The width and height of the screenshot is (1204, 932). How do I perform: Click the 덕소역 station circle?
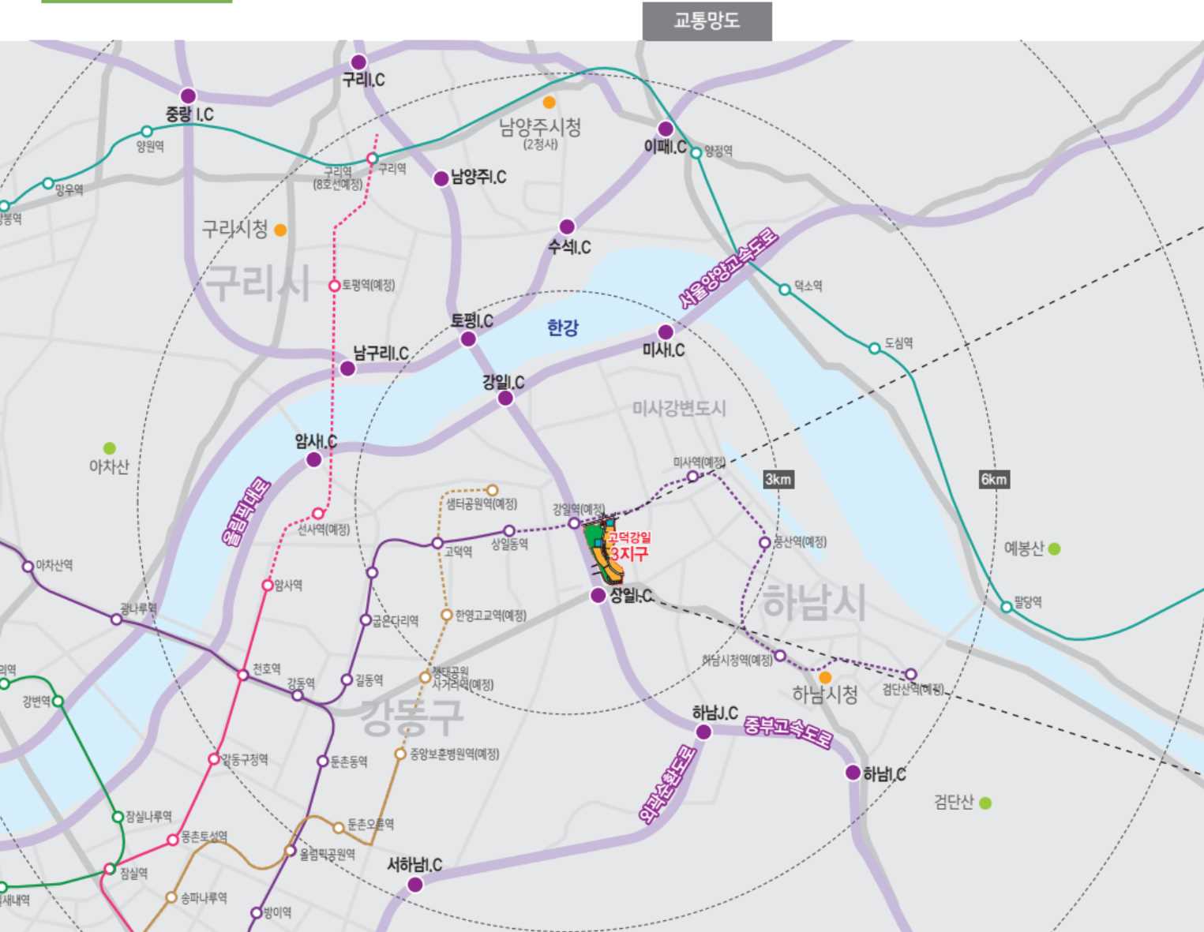(x=785, y=290)
